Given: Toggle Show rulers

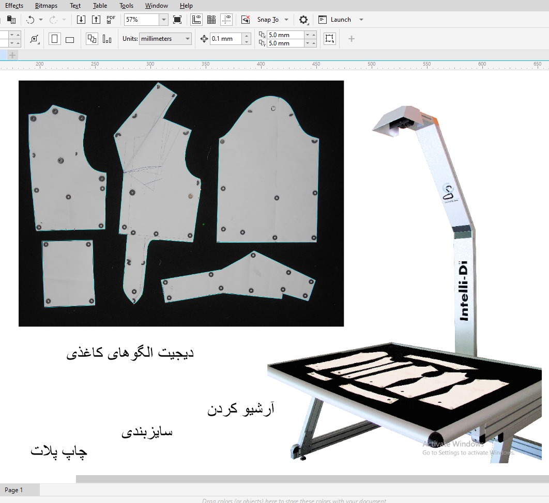Looking at the screenshot, I should (x=196, y=20).
